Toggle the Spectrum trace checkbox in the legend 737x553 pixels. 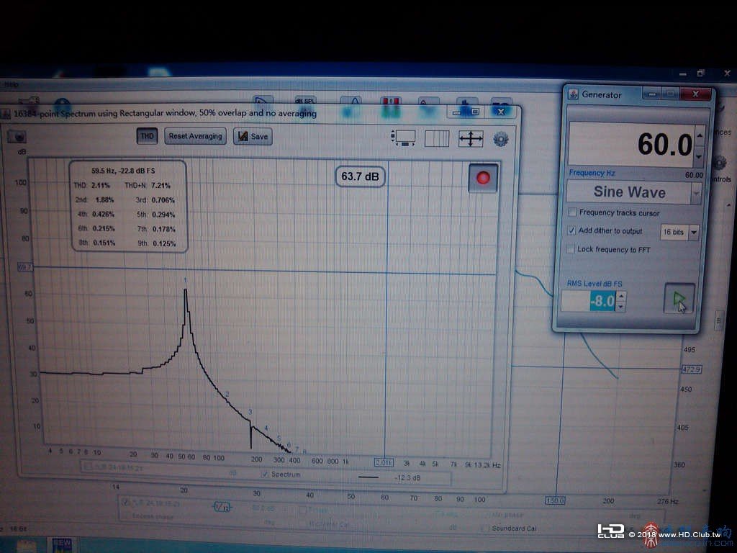click(x=265, y=474)
